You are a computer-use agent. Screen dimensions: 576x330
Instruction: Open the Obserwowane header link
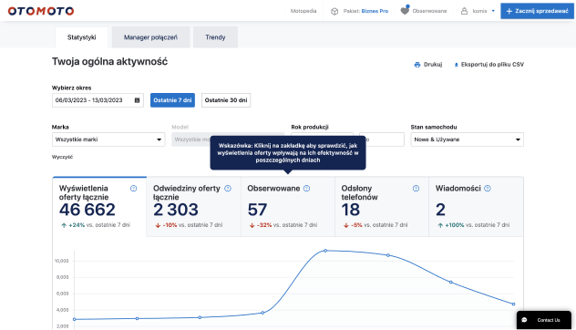pos(429,11)
